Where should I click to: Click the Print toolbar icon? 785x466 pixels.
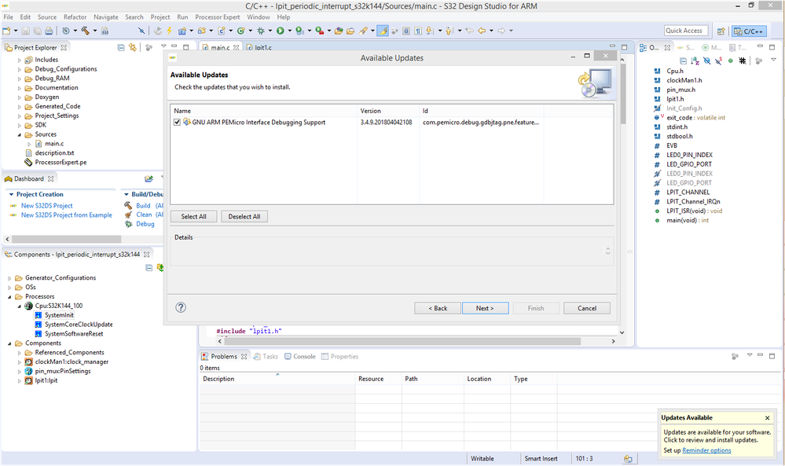coord(49,31)
